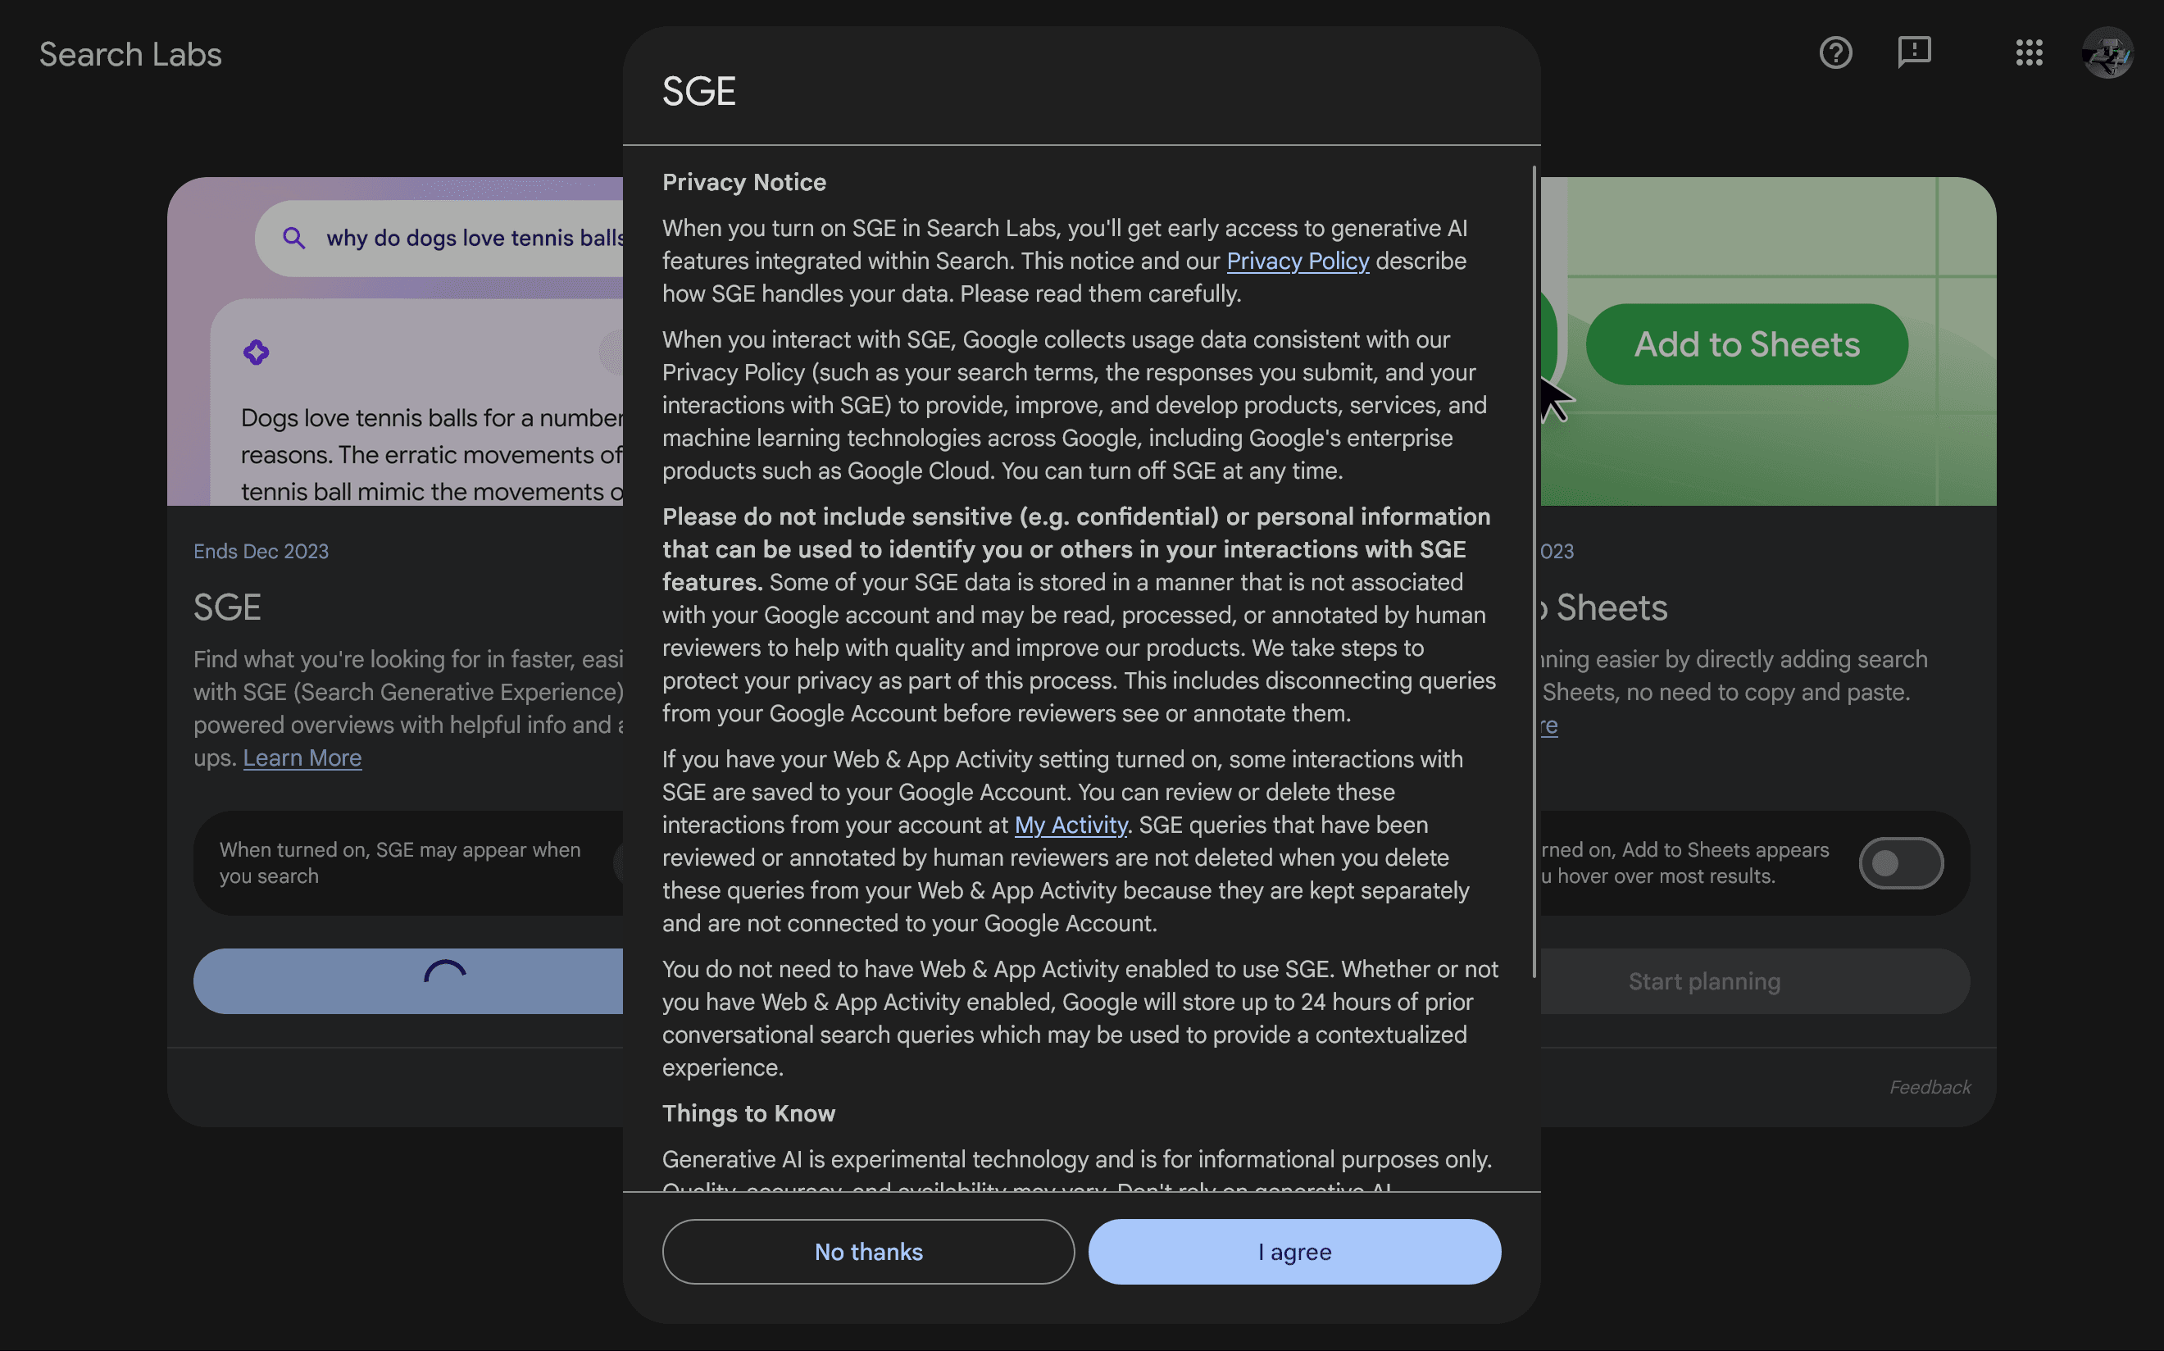
Task: Click the search magnifier icon in SGE card
Action: tap(294, 238)
